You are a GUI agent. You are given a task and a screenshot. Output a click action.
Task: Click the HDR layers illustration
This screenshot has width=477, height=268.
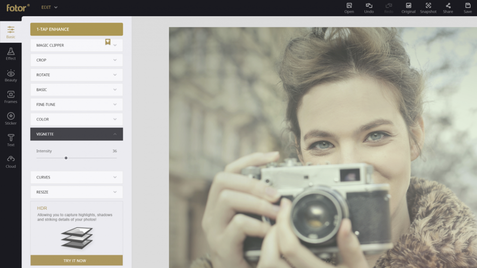point(77,238)
